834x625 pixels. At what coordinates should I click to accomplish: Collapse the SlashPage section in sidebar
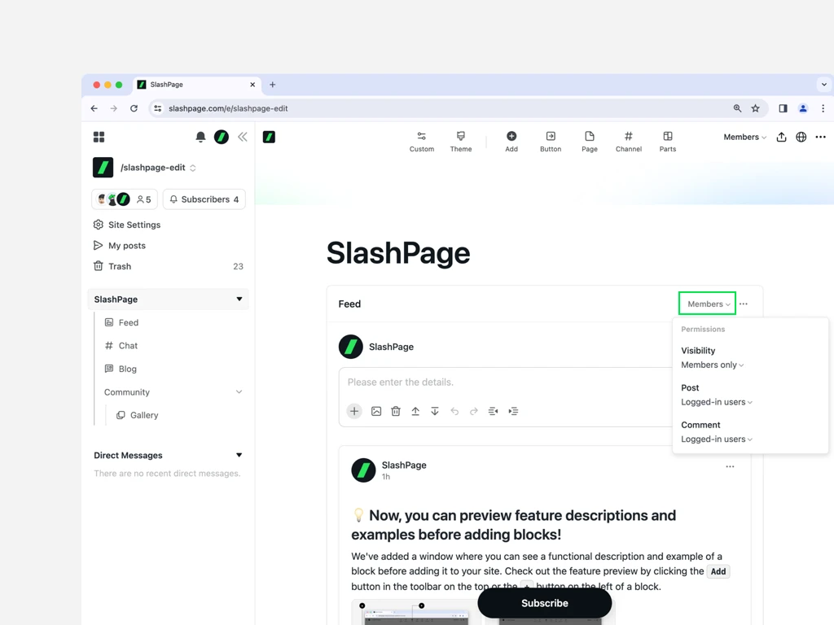click(239, 299)
